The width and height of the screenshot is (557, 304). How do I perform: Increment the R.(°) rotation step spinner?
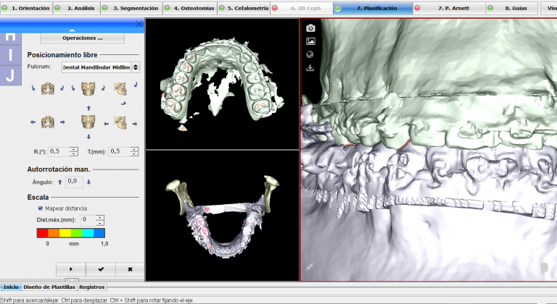point(73,149)
